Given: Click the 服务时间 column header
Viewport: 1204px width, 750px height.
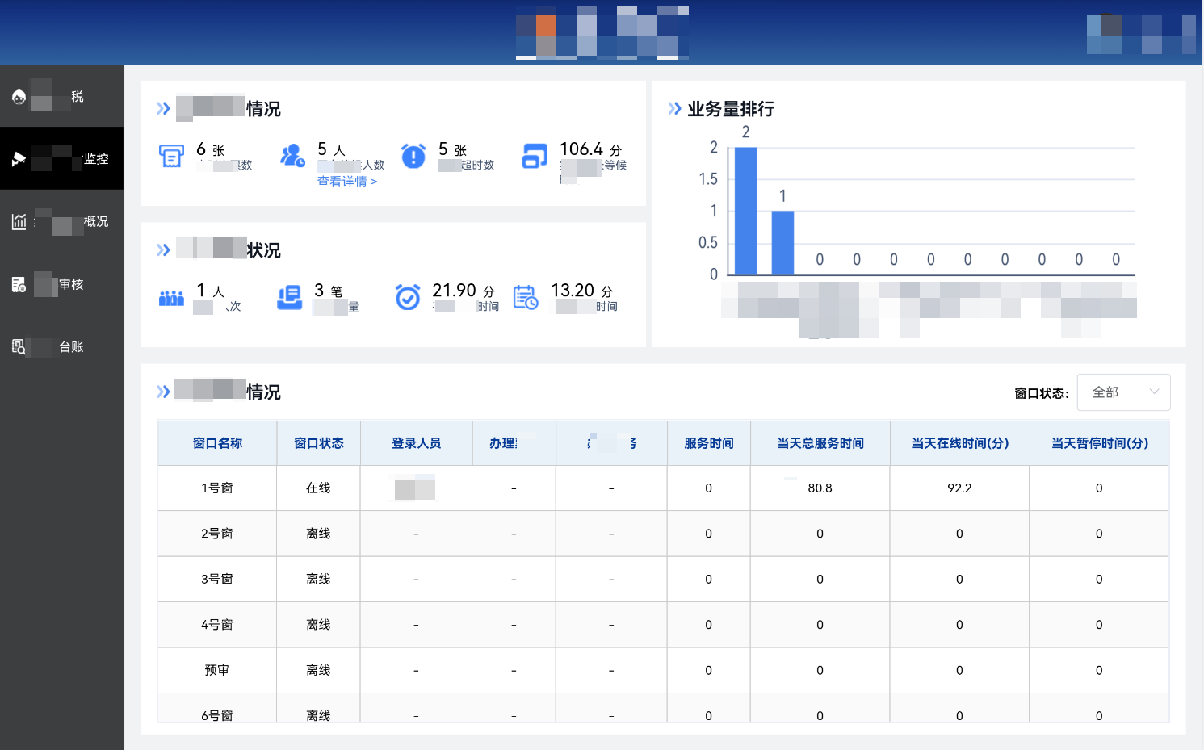Looking at the screenshot, I should pyautogui.click(x=708, y=443).
